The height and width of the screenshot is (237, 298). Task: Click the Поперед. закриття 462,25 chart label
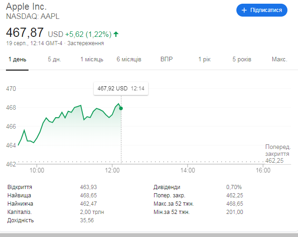278,154
